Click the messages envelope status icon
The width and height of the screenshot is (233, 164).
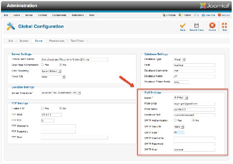[x=195, y=15]
